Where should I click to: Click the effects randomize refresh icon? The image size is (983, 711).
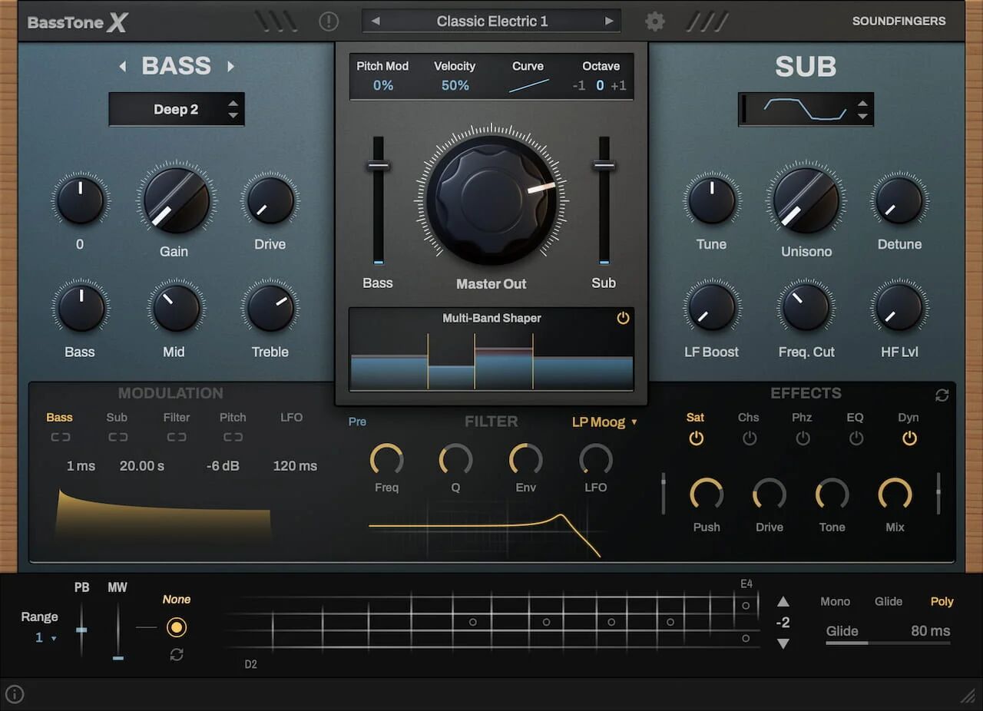(943, 395)
